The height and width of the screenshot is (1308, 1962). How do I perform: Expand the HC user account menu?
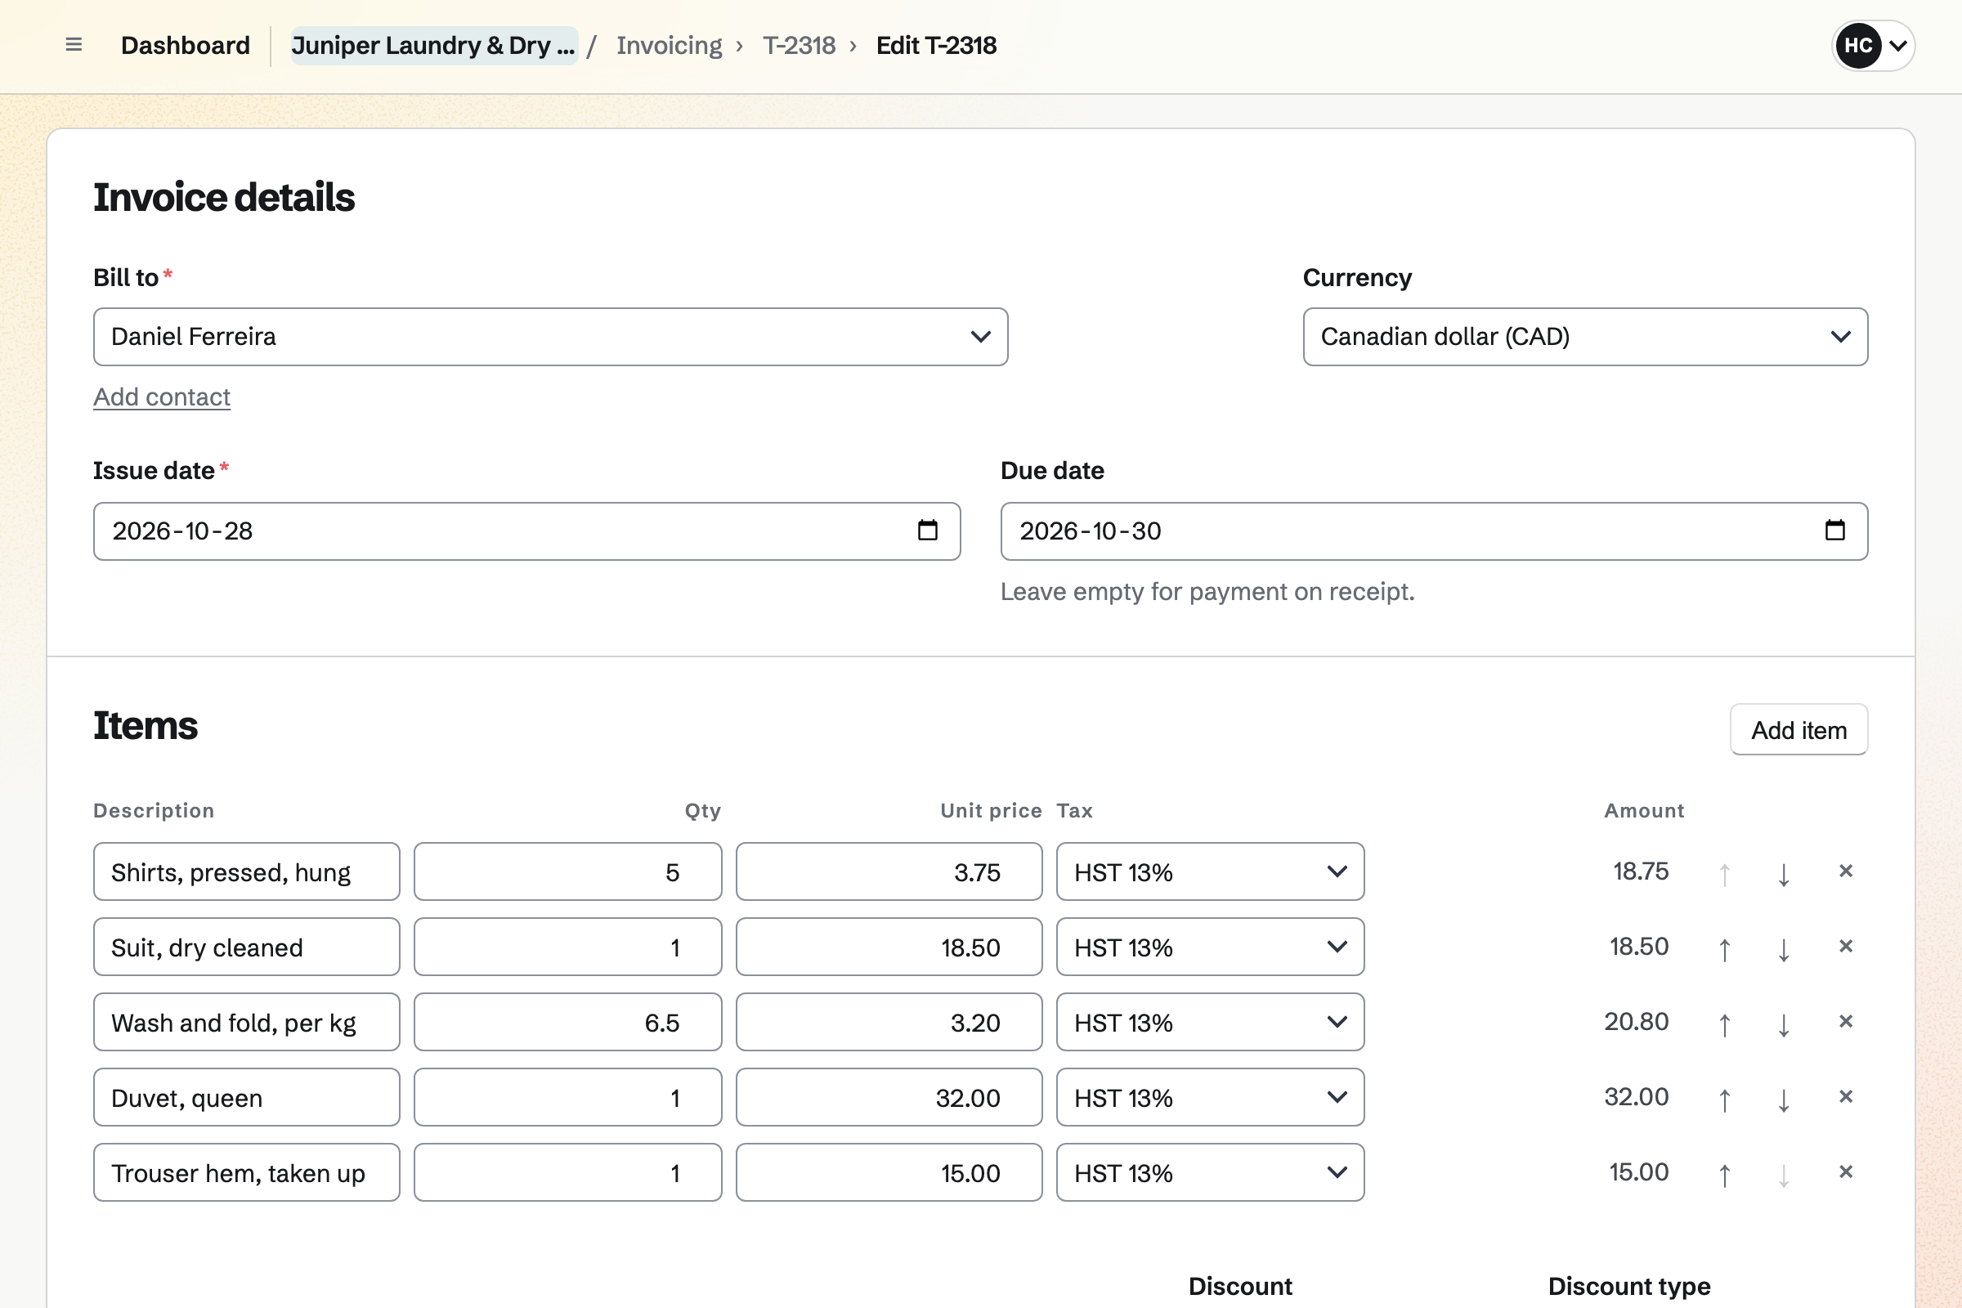1873,45
